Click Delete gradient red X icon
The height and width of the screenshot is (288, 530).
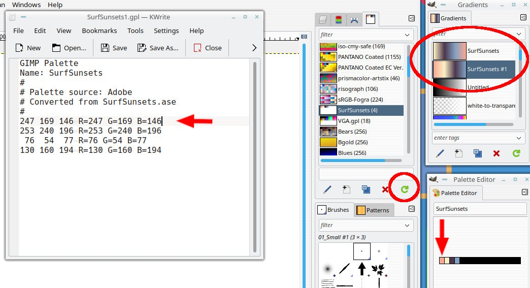pyautogui.click(x=496, y=153)
